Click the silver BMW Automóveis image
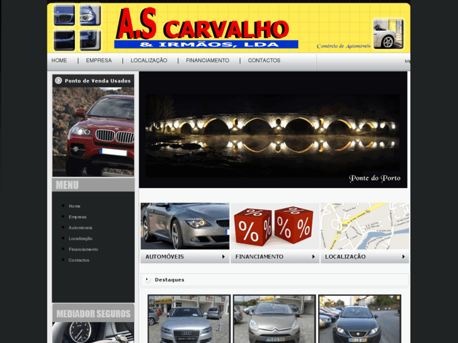The width and height of the screenshot is (458, 343). coord(185,226)
